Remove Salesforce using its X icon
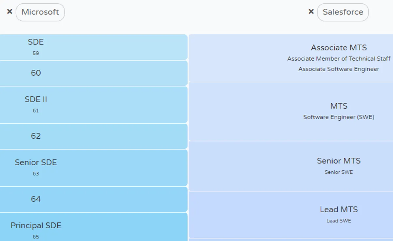 [311, 12]
